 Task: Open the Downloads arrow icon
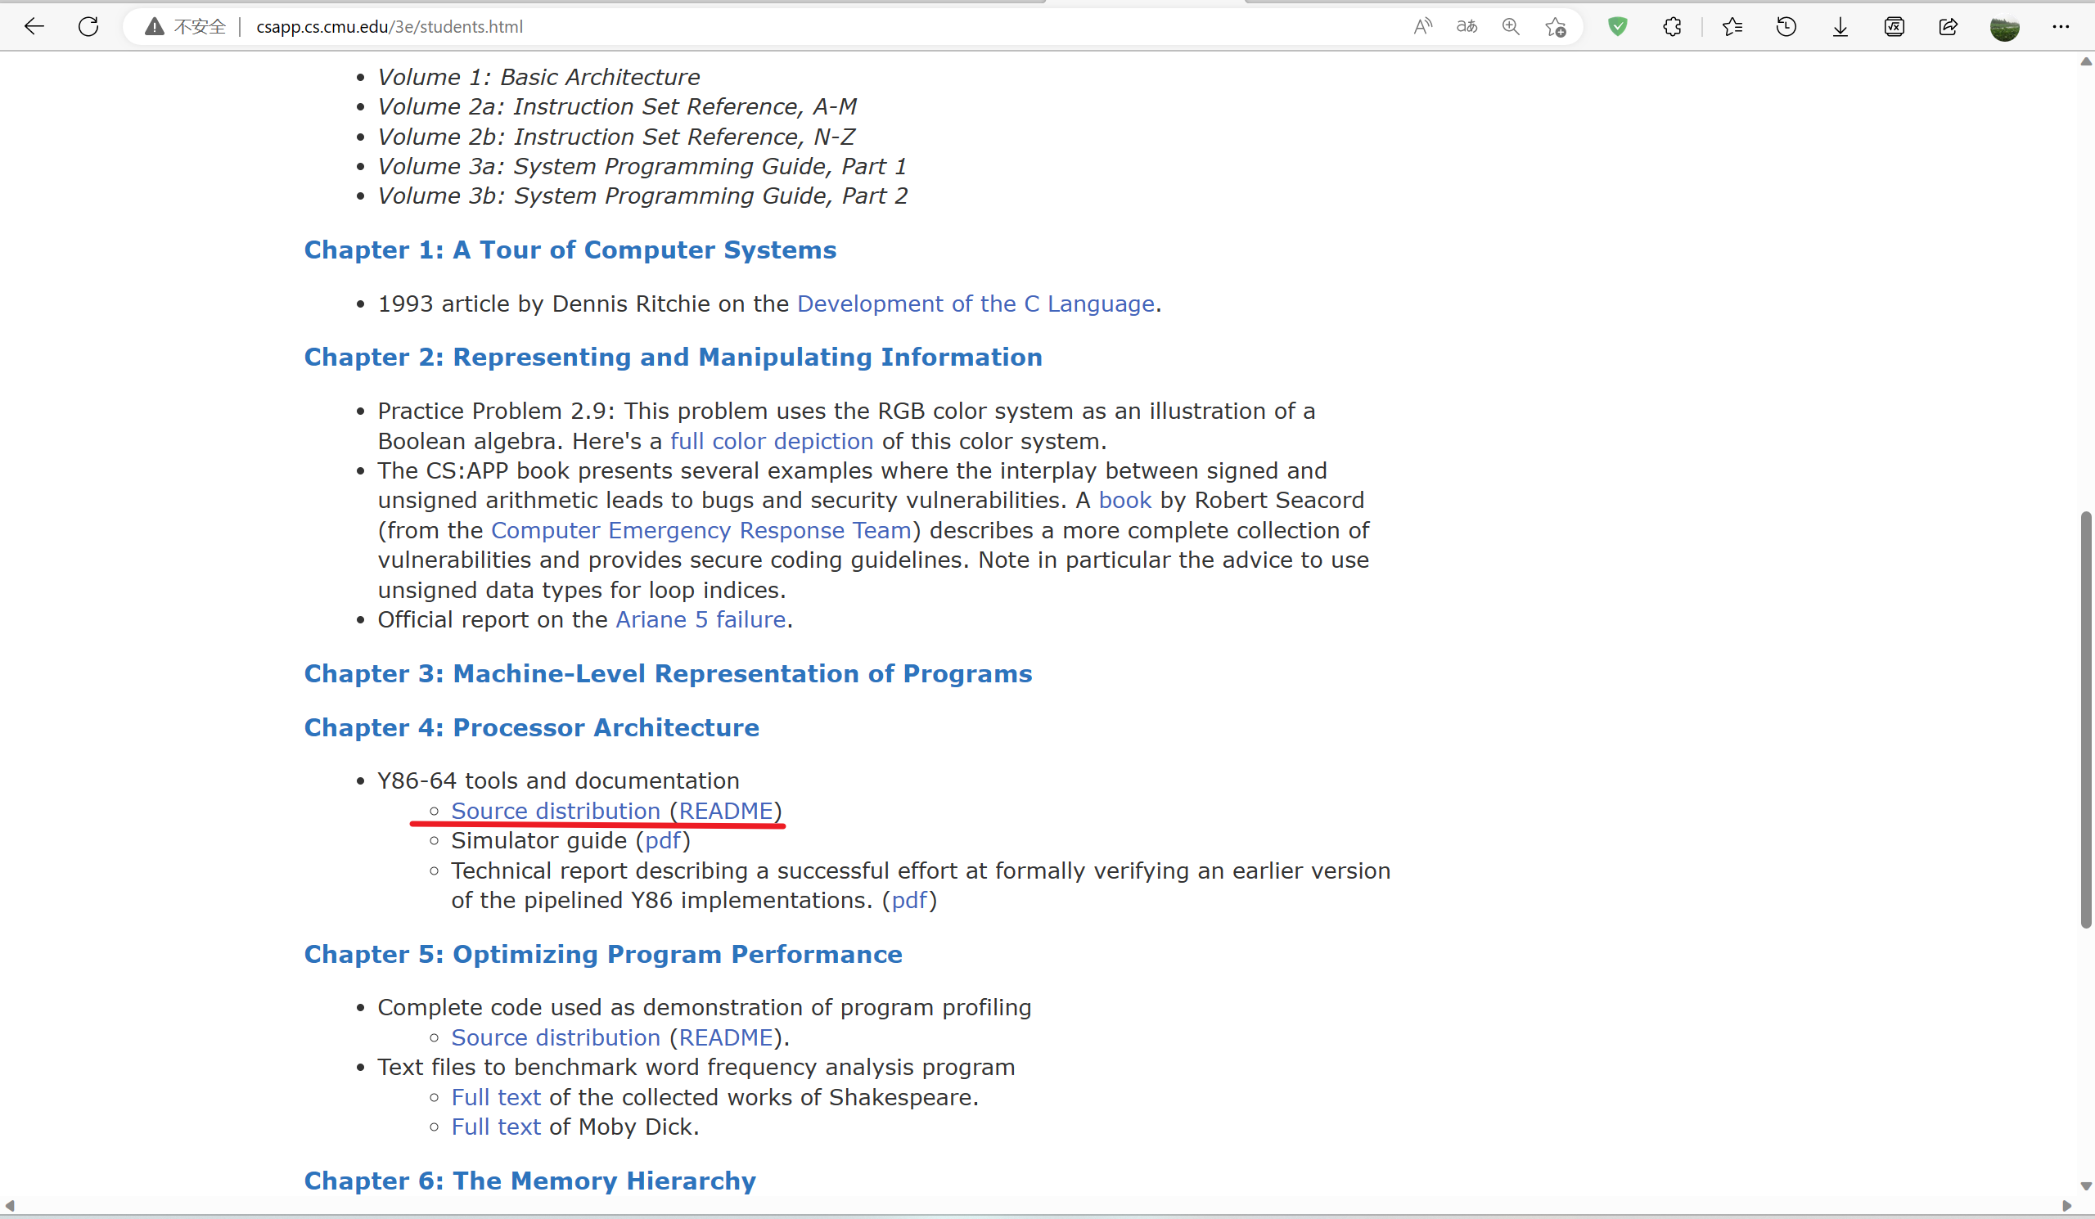(x=1840, y=27)
